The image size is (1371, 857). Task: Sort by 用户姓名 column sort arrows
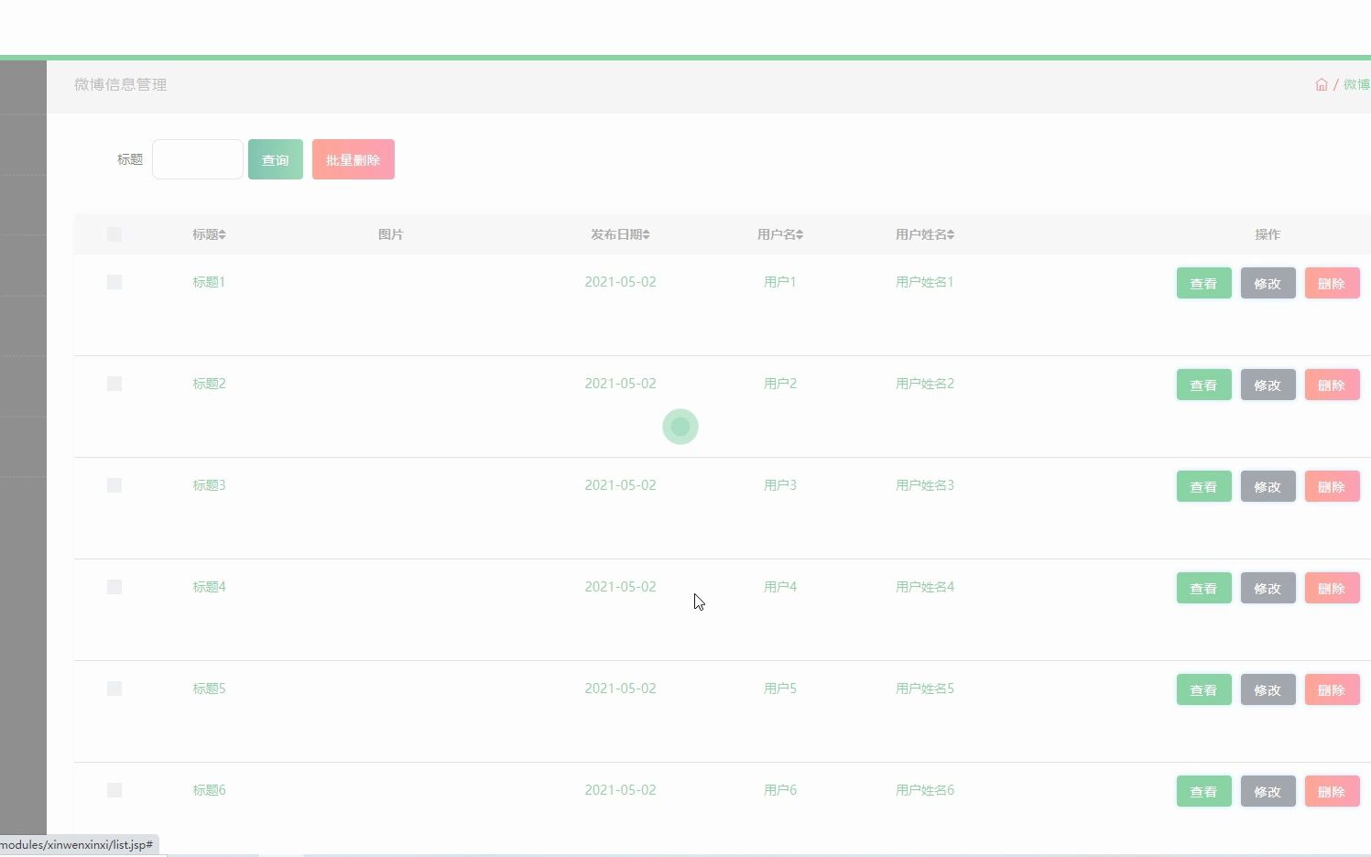pos(951,235)
